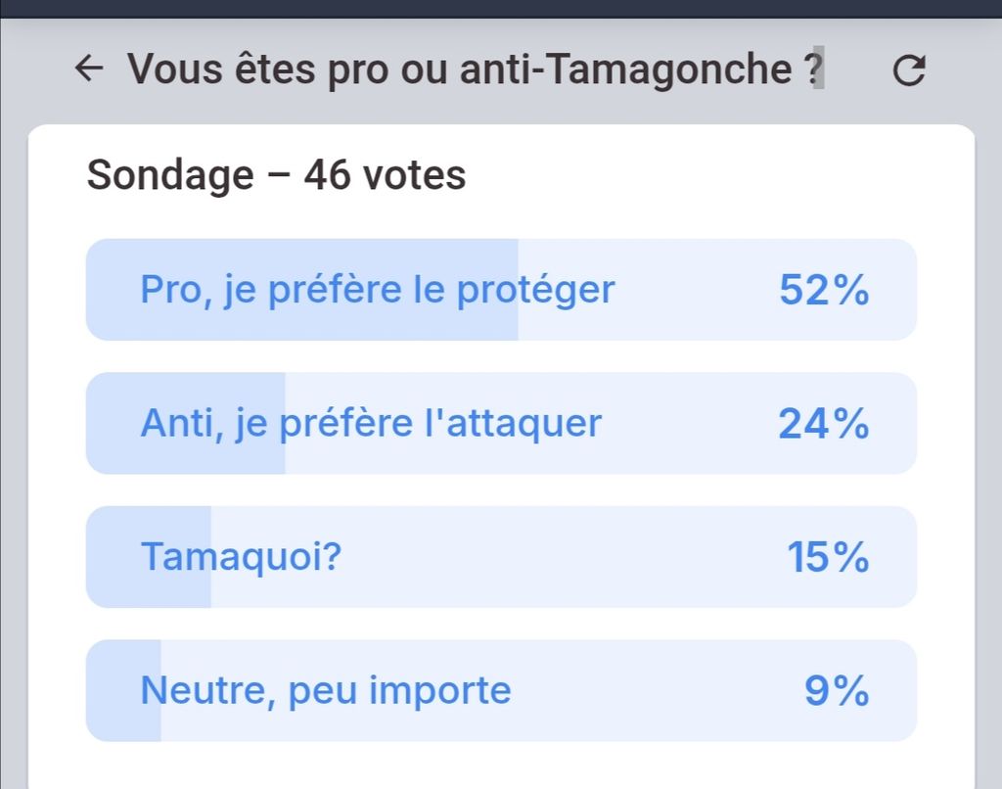
Task: Refresh the poll with the reload icon
Action: (x=909, y=70)
